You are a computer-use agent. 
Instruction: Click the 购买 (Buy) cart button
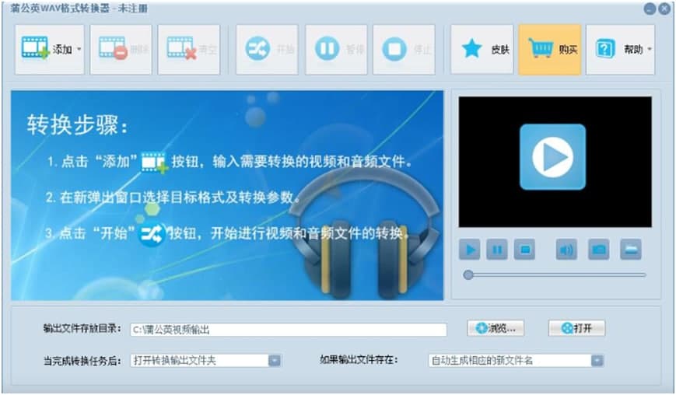(x=550, y=50)
